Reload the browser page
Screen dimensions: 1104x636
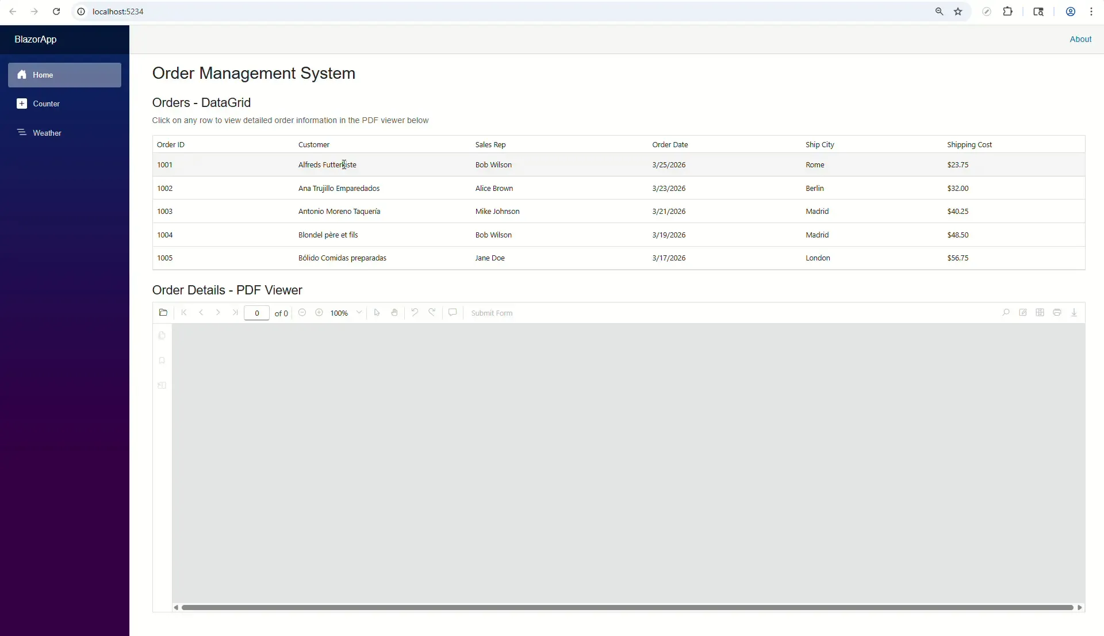(x=56, y=12)
